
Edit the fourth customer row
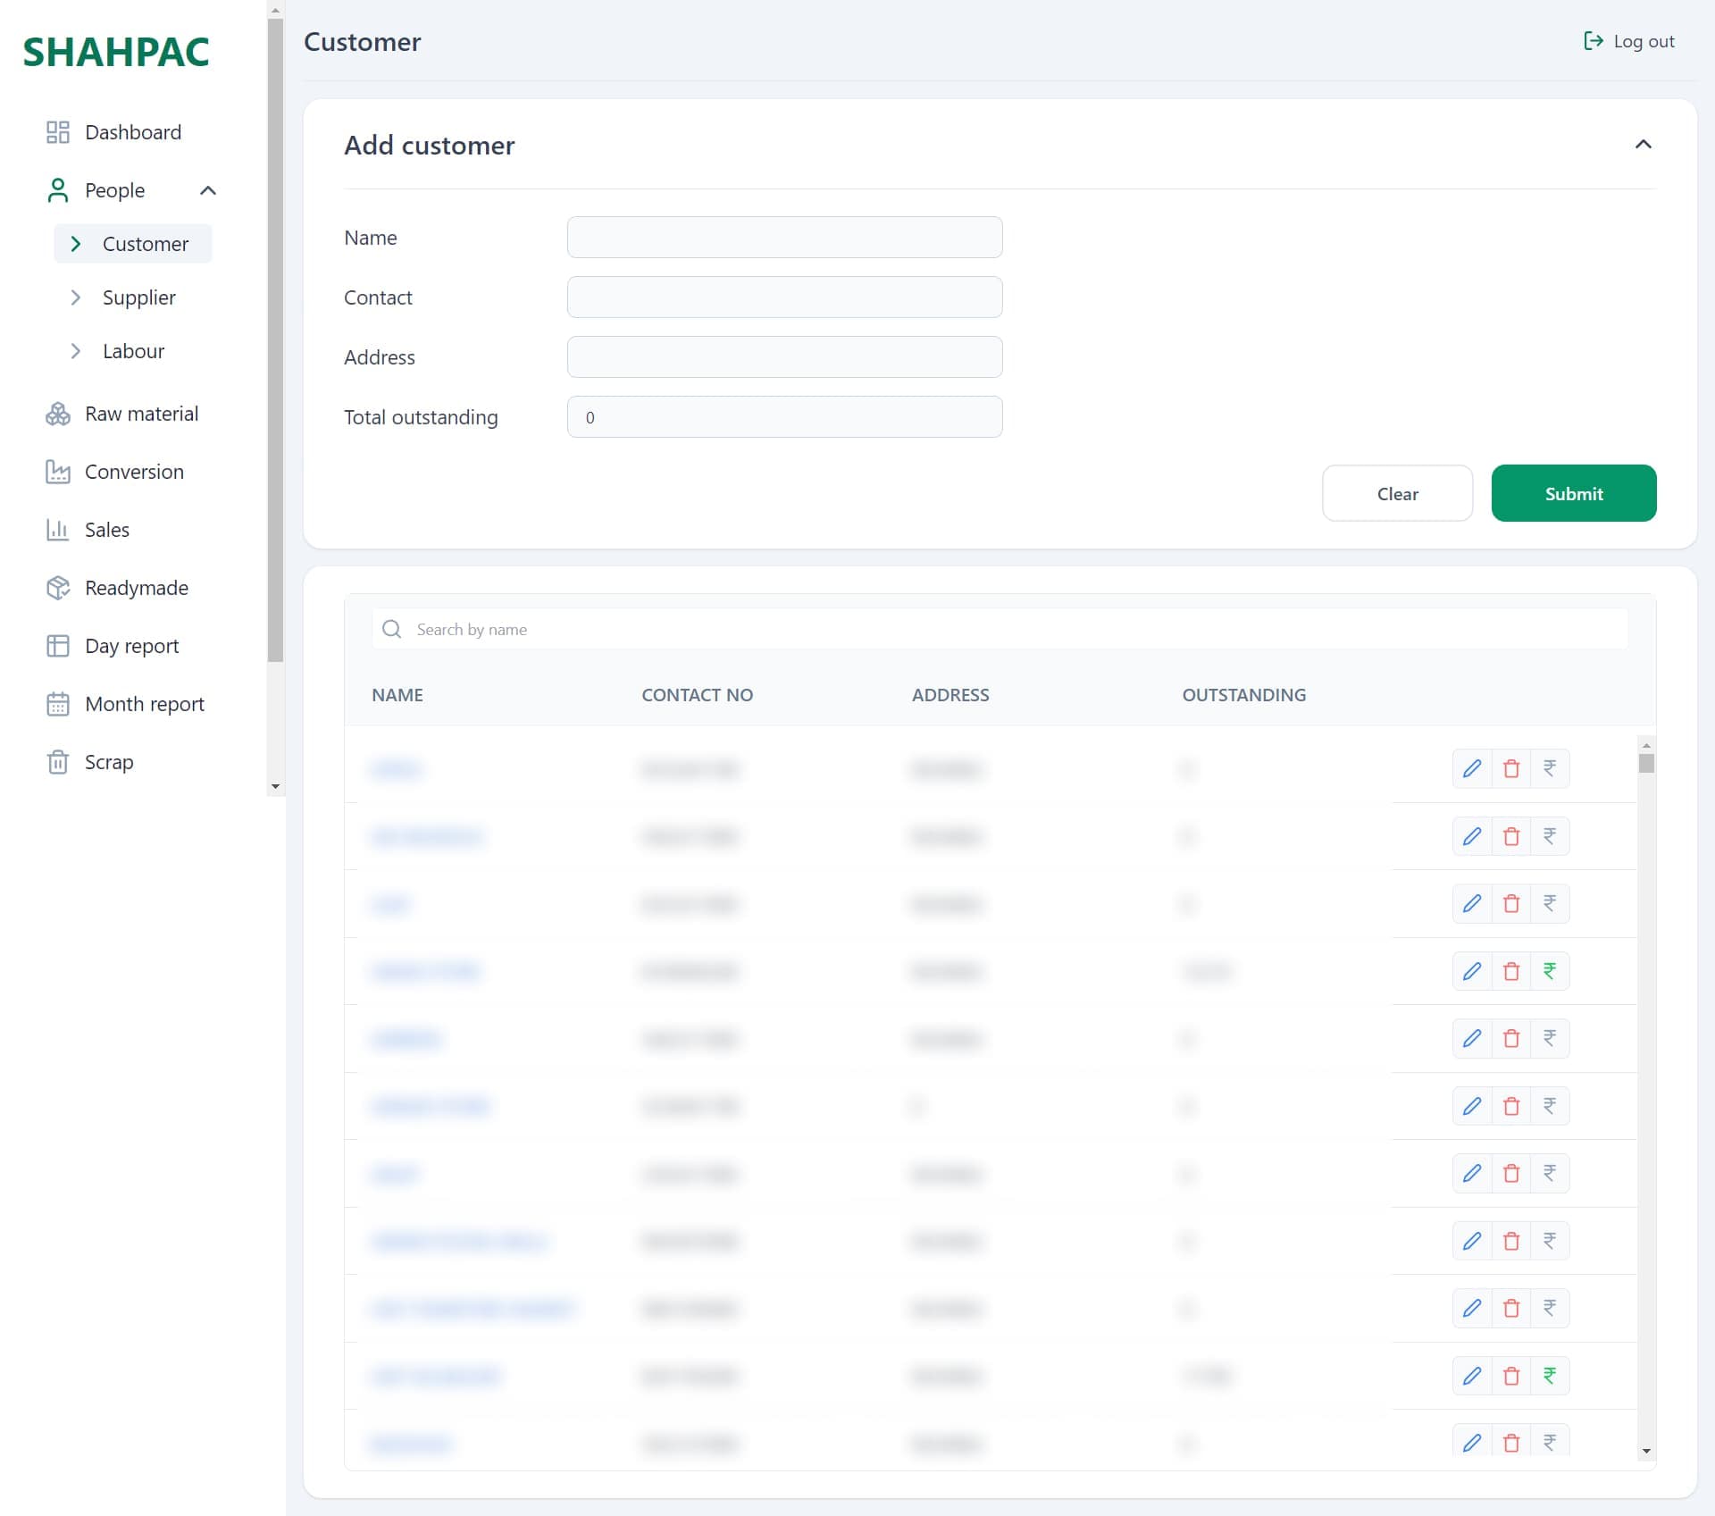[x=1472, y=971]
